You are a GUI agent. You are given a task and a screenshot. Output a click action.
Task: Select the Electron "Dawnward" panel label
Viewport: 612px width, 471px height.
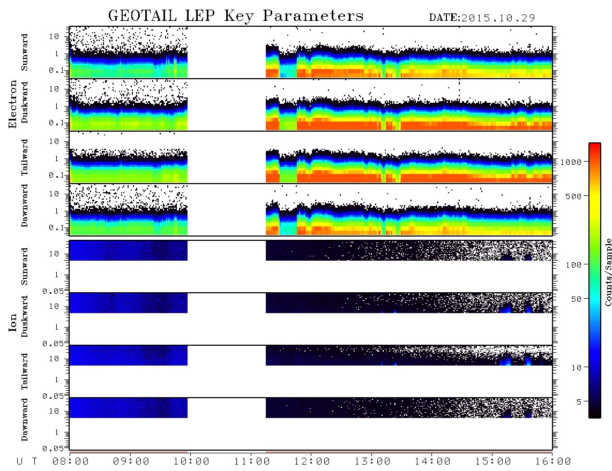[x=25, y=206]
